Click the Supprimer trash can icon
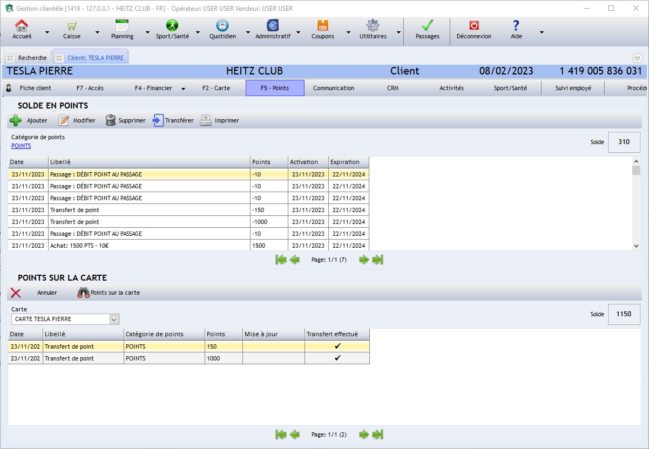The height and width of the screenshot is (449, 649). point(111,120)
